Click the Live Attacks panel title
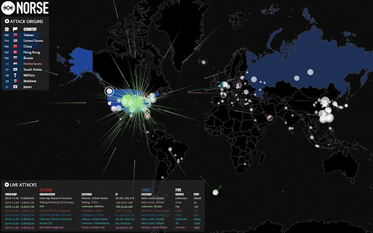This screenshot has height=233, width=373. tap(23, 185)
